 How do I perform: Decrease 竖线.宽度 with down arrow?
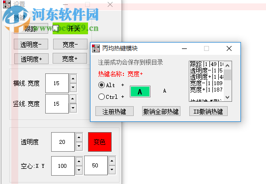pyautogui.click(x=73, y=108)
